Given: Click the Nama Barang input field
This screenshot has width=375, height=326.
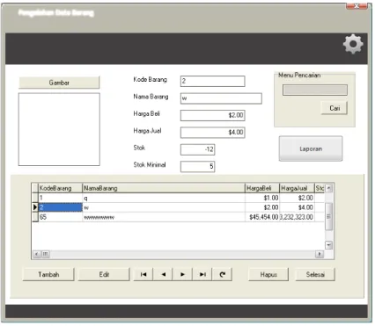Looking at the screenshot, I should click(221, 98).
